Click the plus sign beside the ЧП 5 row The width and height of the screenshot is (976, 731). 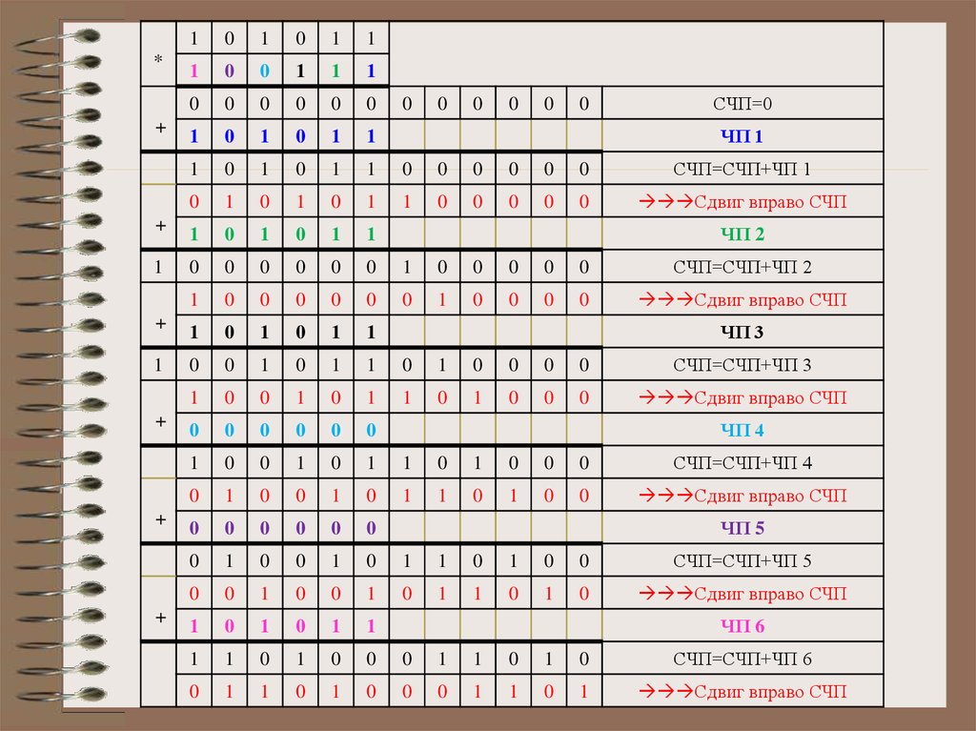click(159, 519)
